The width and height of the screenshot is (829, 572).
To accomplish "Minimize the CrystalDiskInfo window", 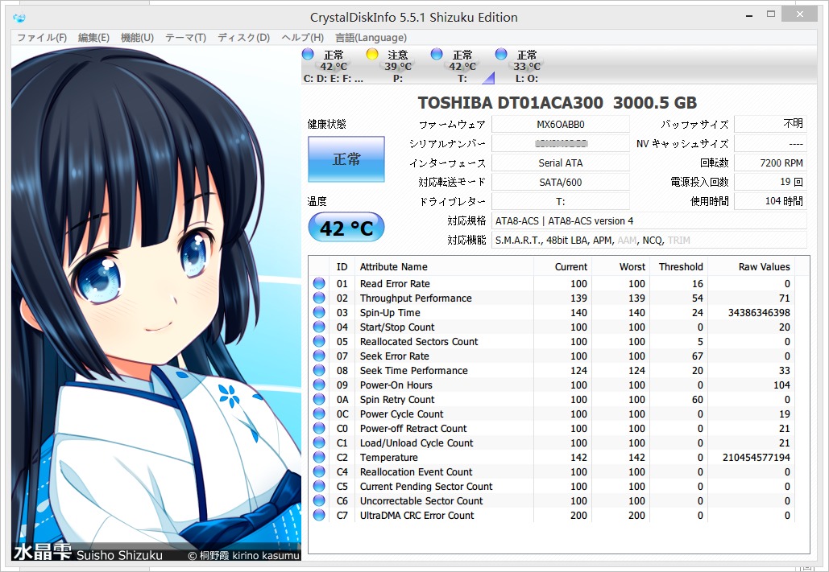I will (x=749, y=16).
